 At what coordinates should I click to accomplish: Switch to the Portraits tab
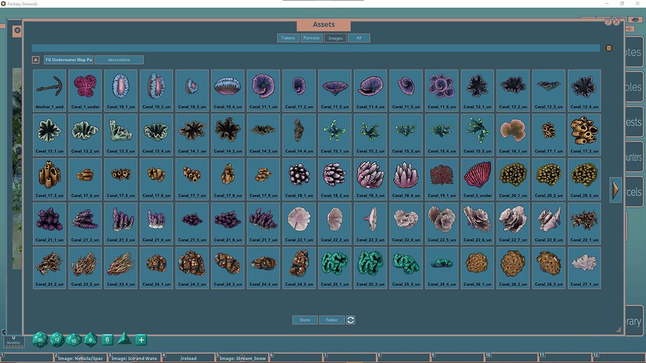[x=311, y=38]
